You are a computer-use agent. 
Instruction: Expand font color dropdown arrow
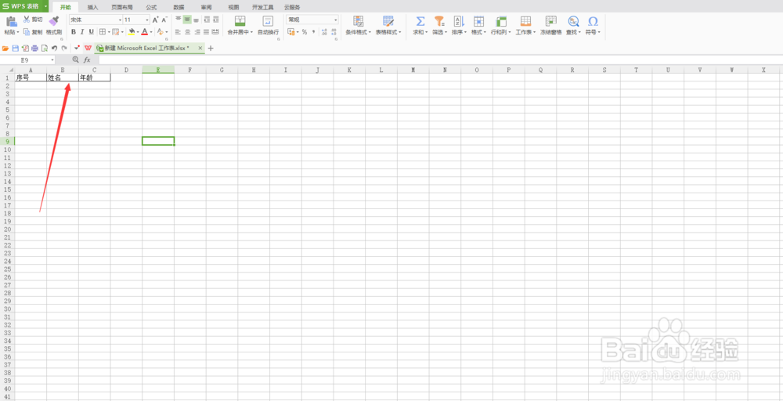pos(151,32)
